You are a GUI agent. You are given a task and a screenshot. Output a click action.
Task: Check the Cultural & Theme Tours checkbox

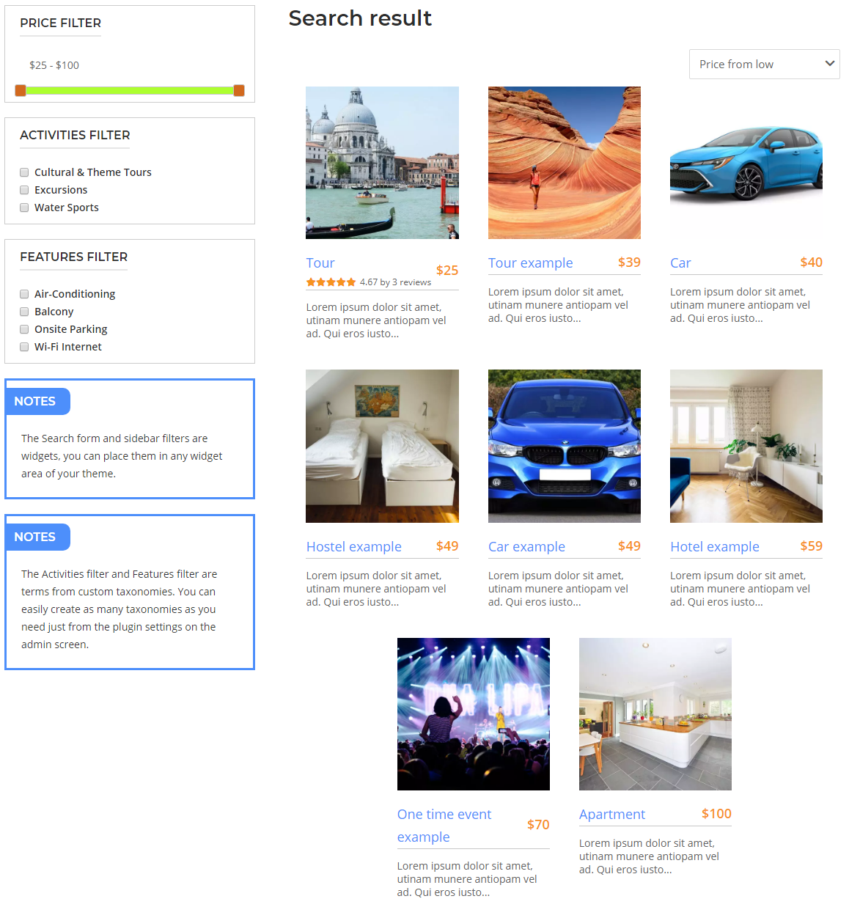pyautogui.click(x=24, y=172)
